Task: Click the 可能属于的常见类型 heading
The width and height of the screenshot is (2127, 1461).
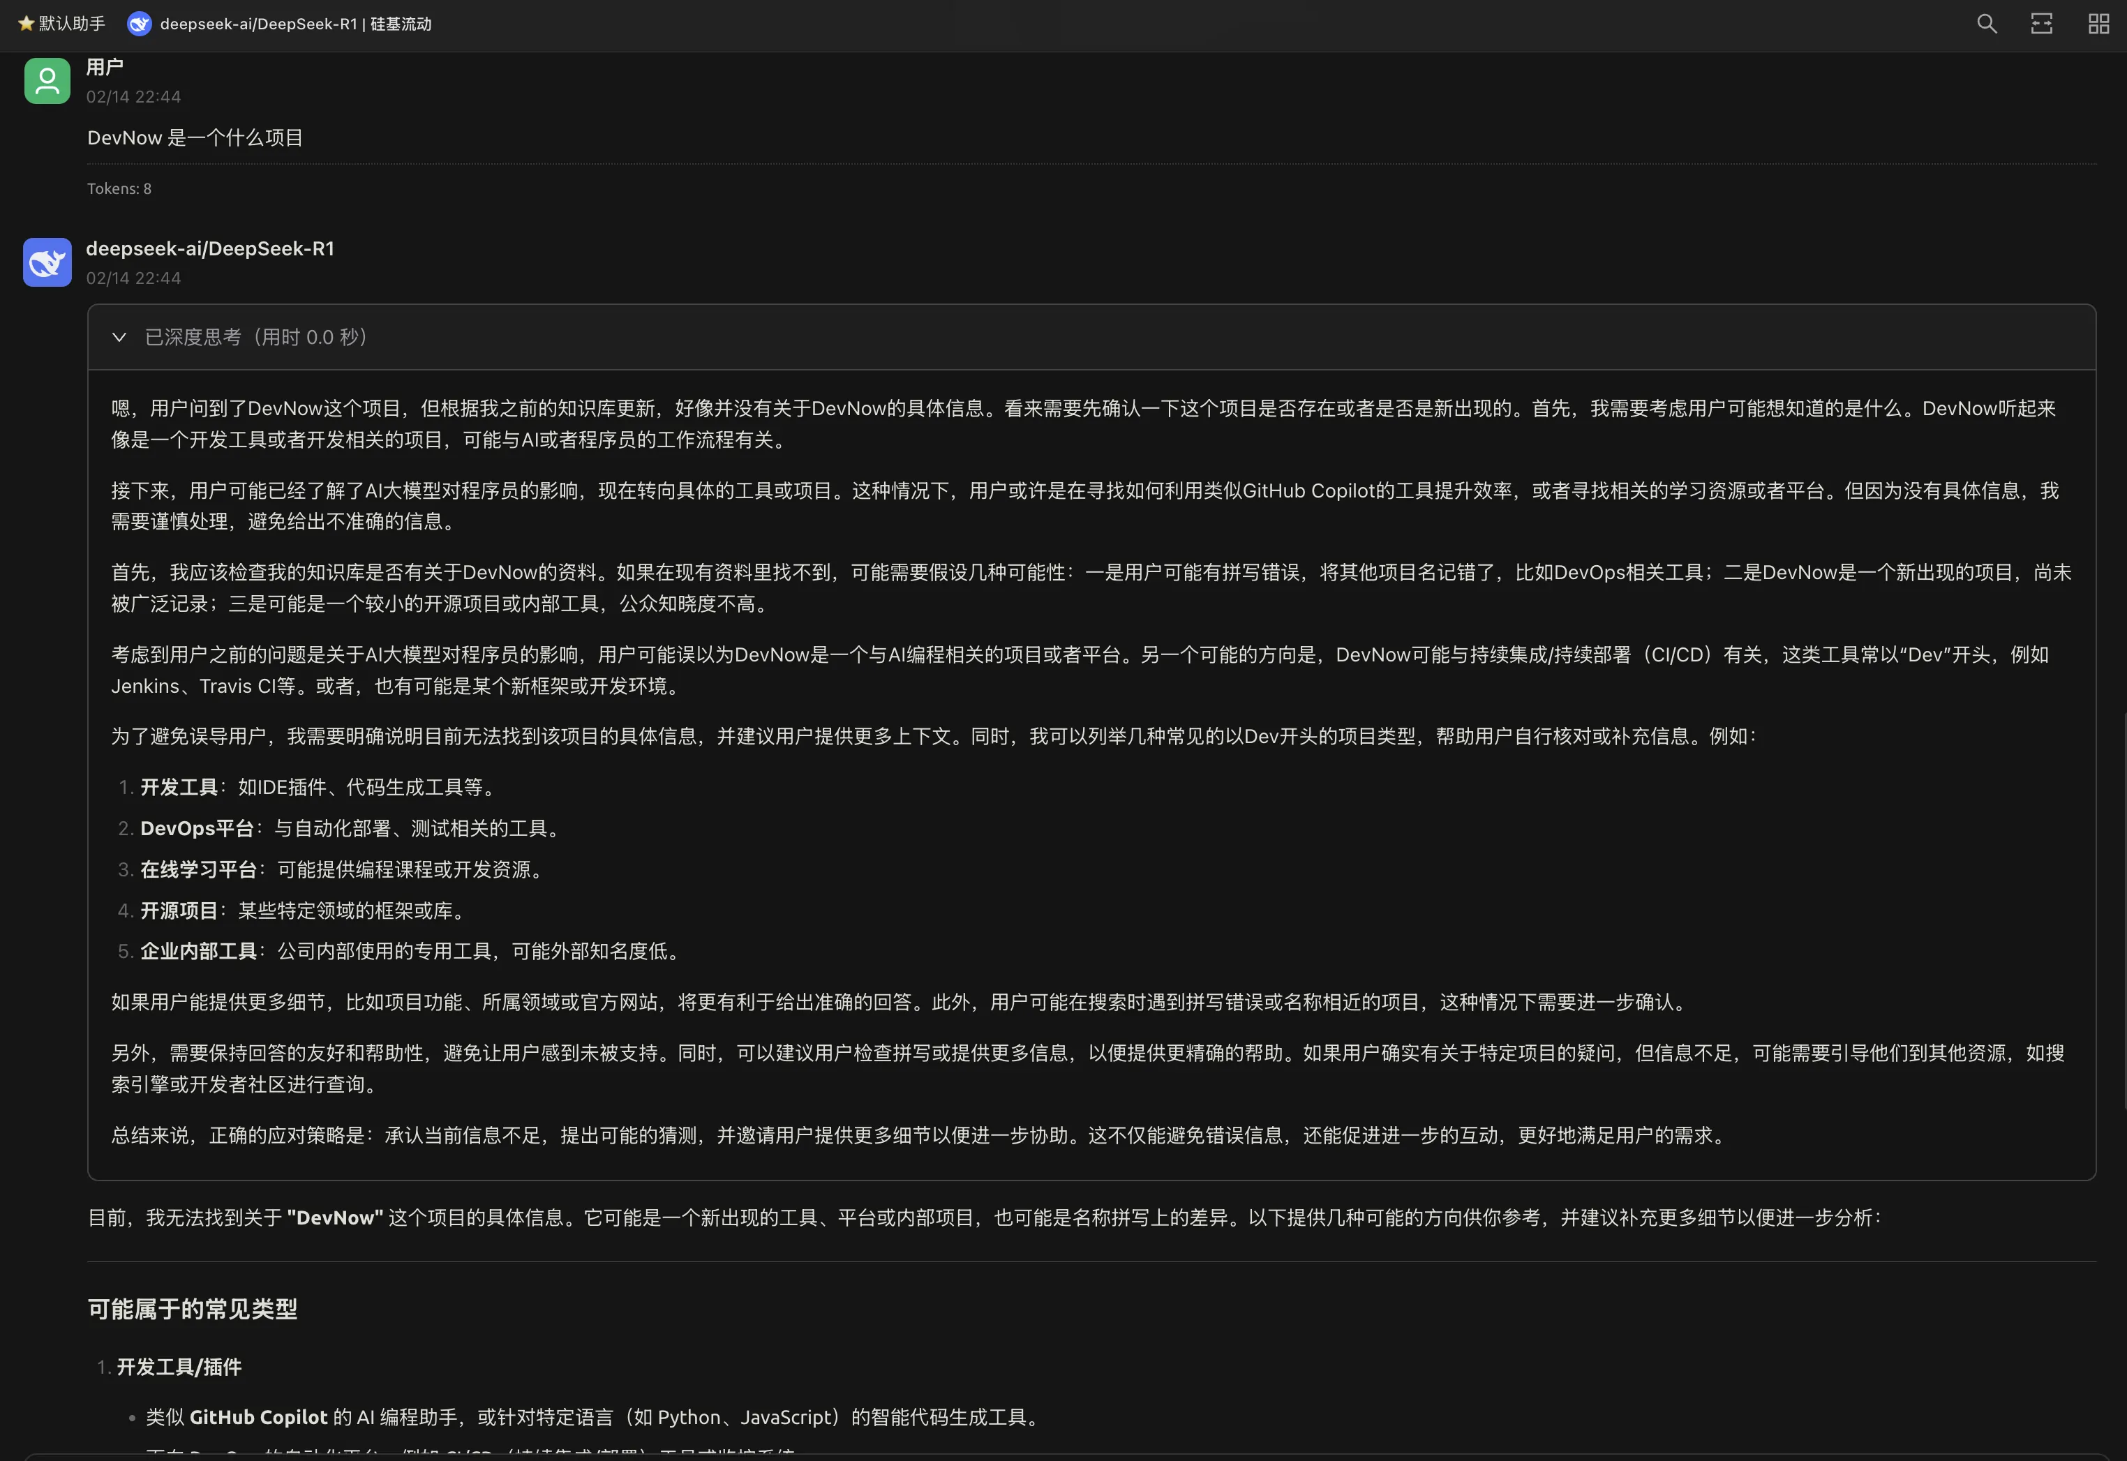Action: pyautogui.click(x=193, y=1309)
